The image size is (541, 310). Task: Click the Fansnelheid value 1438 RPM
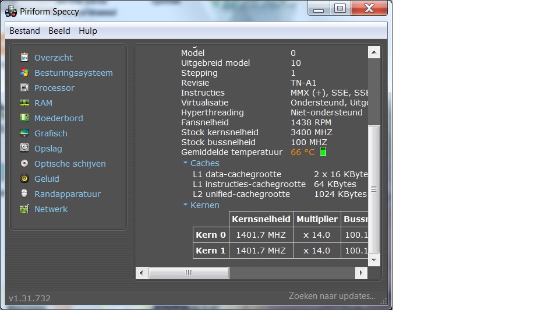(311, 122)
